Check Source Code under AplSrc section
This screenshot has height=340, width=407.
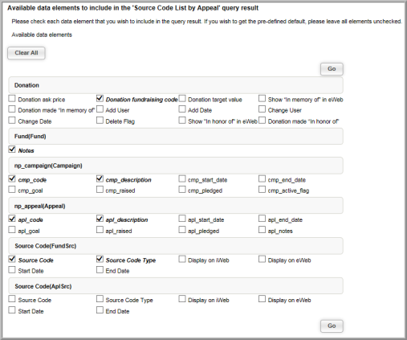tap(12, 299)
